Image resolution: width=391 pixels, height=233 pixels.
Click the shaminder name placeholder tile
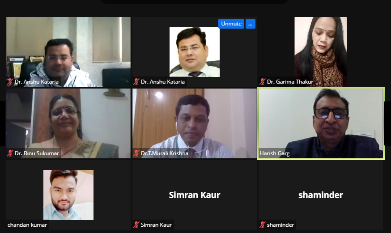pos(321,195)
